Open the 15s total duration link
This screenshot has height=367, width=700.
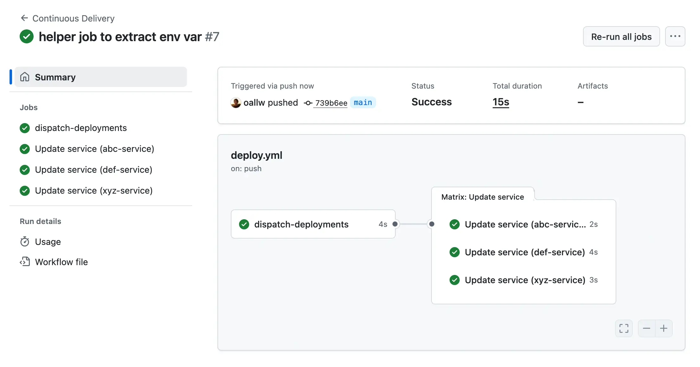(501, 102)
